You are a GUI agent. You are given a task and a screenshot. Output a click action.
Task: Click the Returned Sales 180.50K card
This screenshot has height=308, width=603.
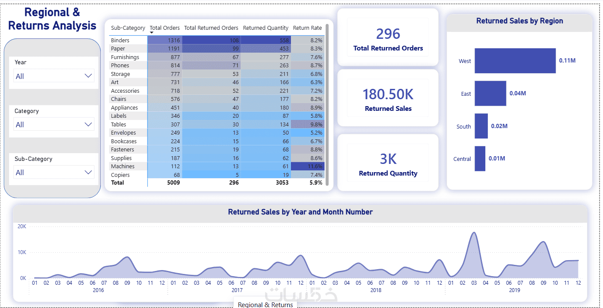point(388,98)
